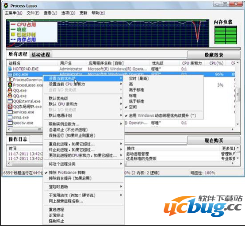Open the 帮助(H) menu

point(98,13)
